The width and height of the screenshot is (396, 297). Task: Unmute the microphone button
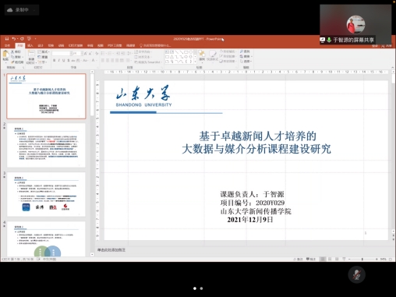(x=357, y=274)
